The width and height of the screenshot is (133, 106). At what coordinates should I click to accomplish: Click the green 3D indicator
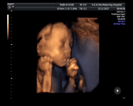(x=124, y=98)
